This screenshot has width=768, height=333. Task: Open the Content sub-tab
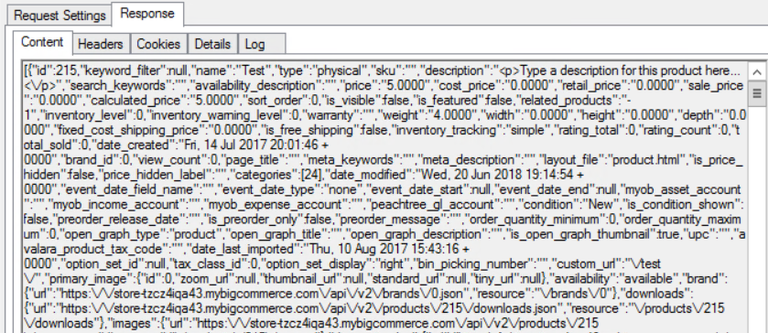click(x=43, y=43)
